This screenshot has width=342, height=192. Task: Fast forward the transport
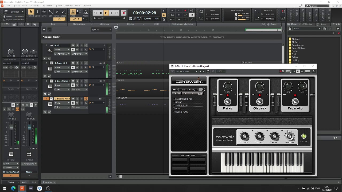[x=116, y=13]
